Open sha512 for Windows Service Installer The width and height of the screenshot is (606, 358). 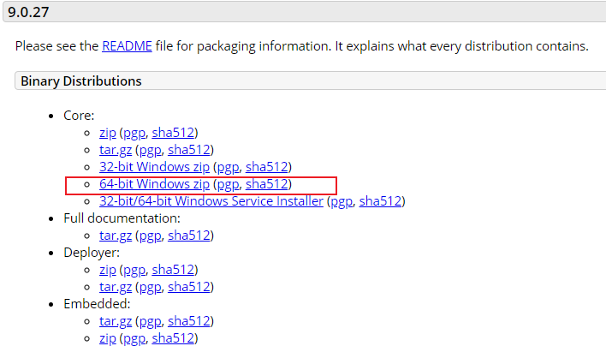coord(380,201)
